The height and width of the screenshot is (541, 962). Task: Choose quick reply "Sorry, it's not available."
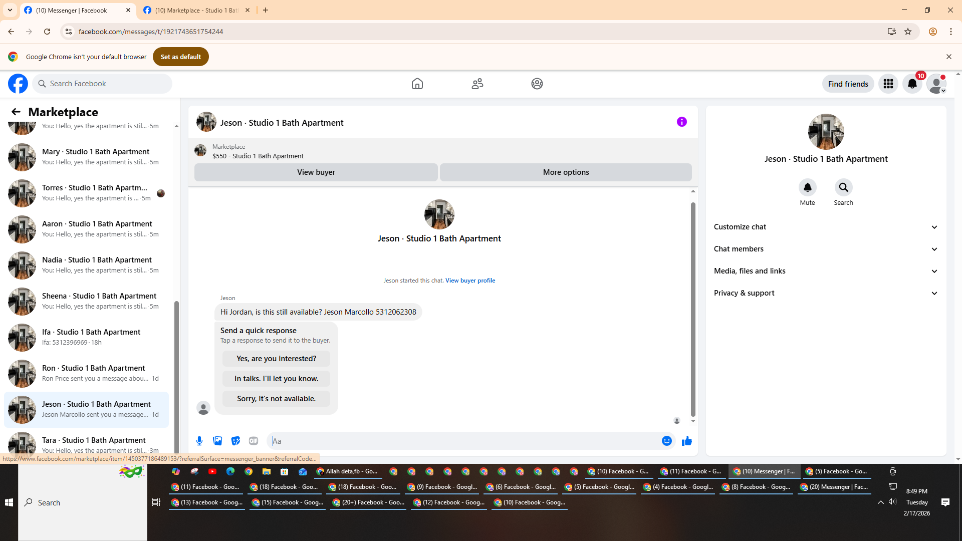[276, 399]
